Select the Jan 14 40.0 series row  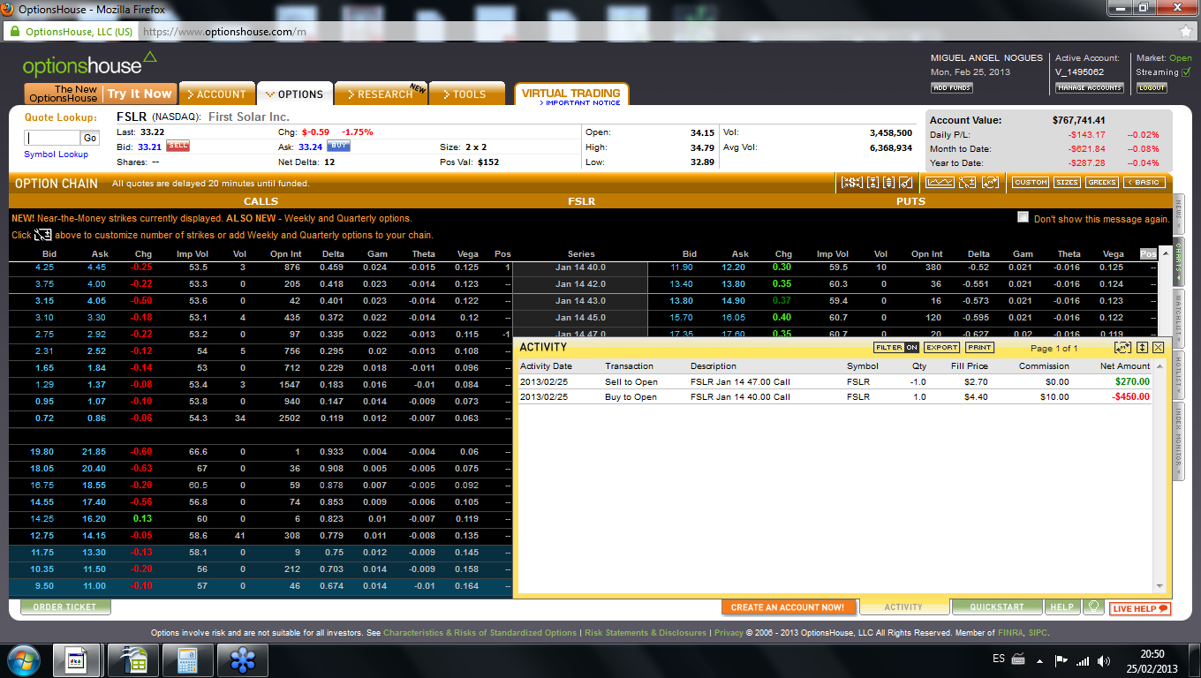point(580,267)
